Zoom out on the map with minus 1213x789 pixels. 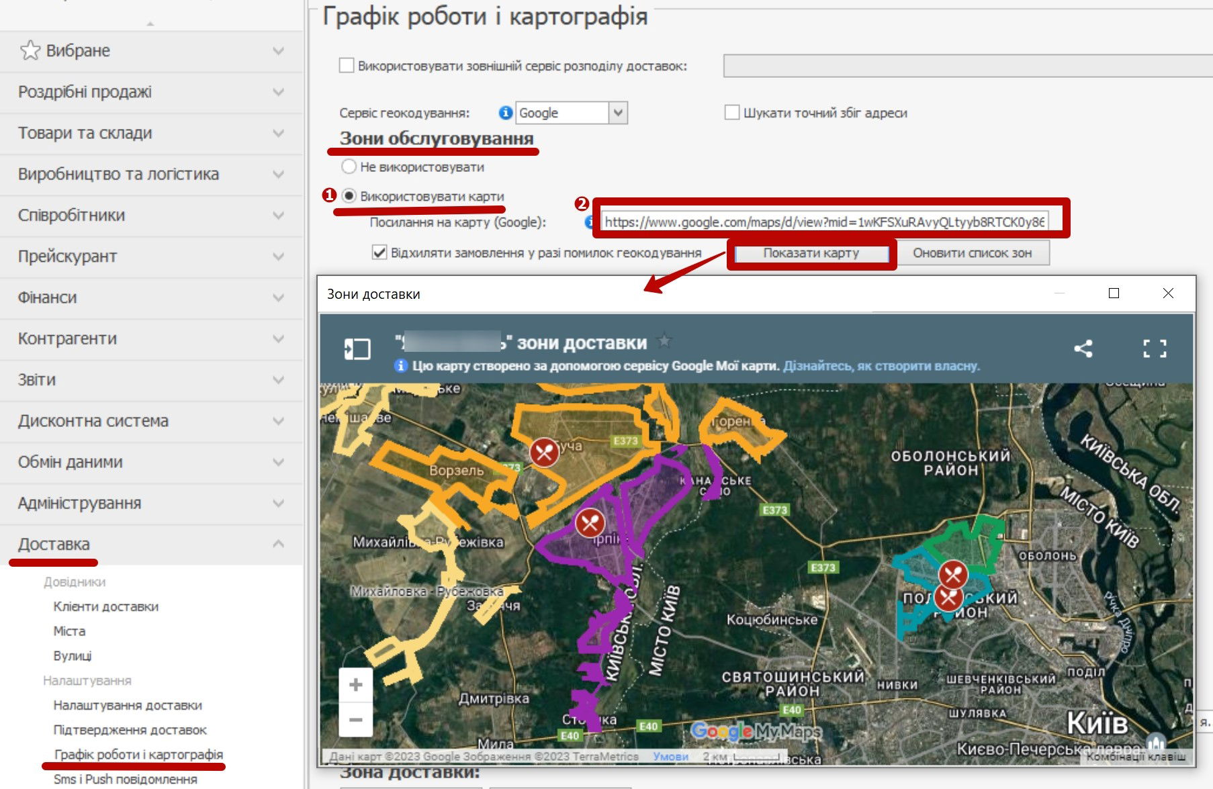(x=356, y=720)
